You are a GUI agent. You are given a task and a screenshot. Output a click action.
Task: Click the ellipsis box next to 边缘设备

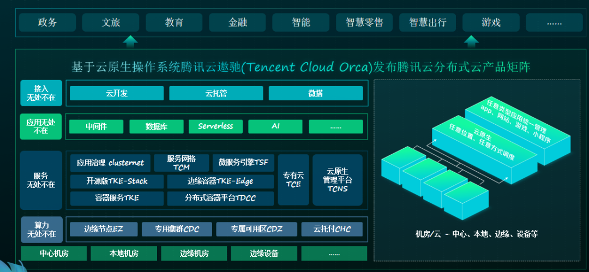(x=334, y=253)
